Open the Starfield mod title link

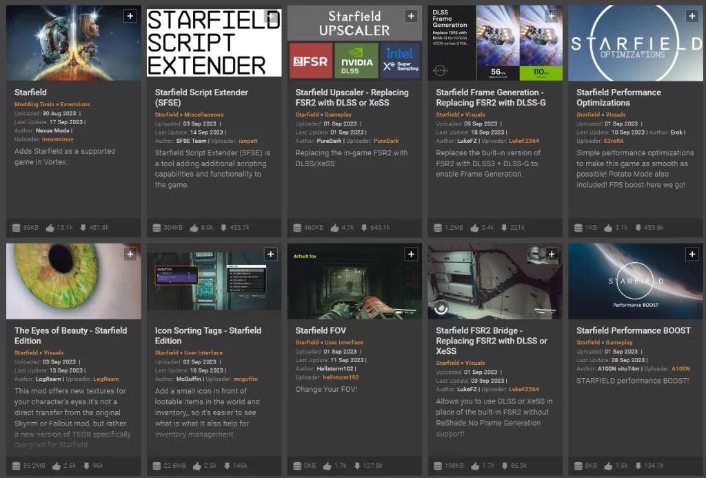[30, 92]
